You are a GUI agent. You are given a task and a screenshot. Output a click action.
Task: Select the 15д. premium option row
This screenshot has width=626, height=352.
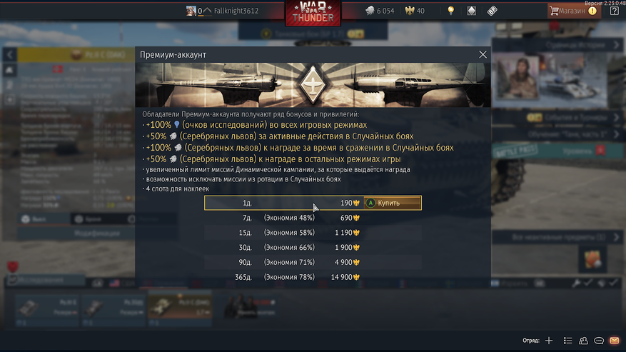click(313, 233)
